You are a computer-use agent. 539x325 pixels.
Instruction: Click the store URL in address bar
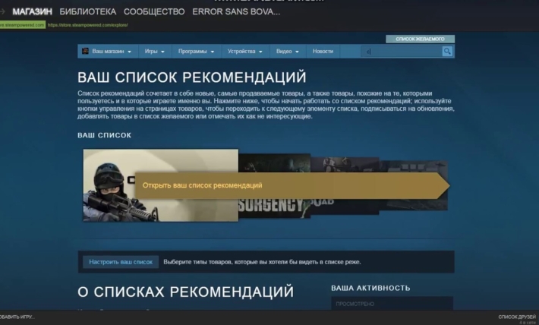click(x=87, y=25)
